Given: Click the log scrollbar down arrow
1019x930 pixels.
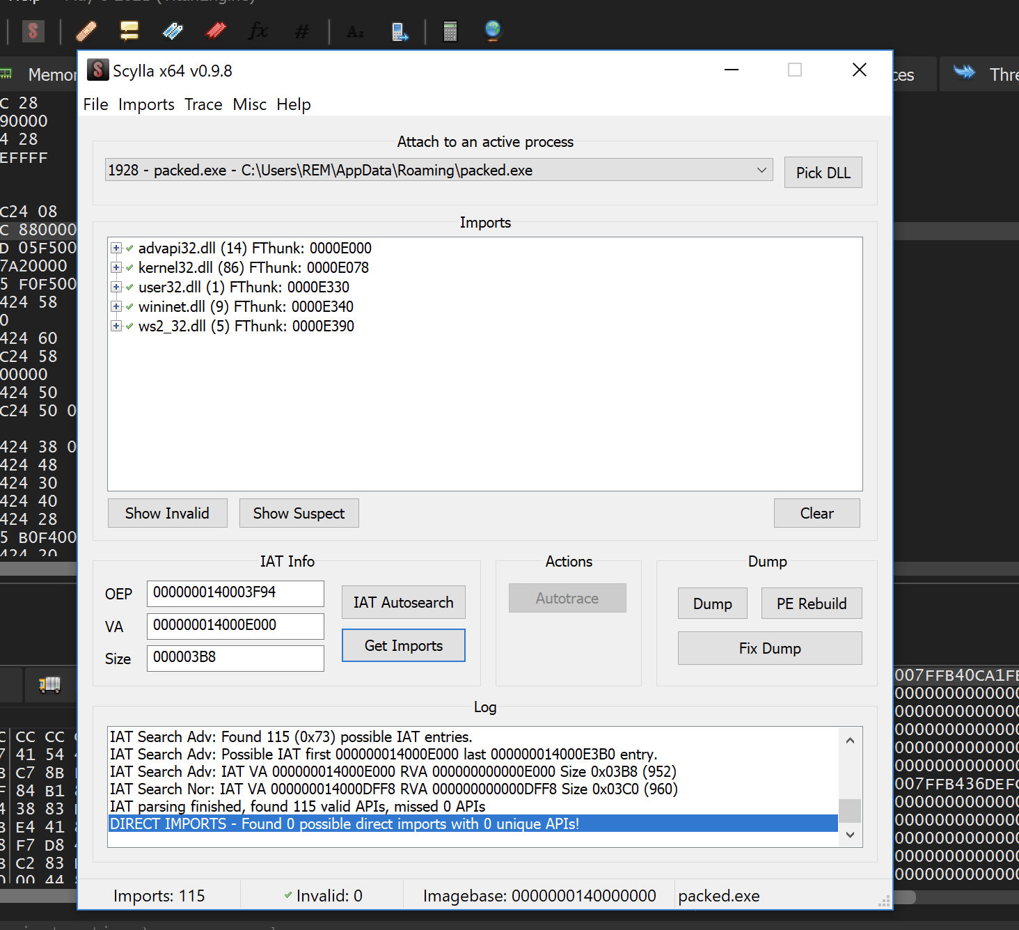Looking at the screenshot, I should click(850, 835).
